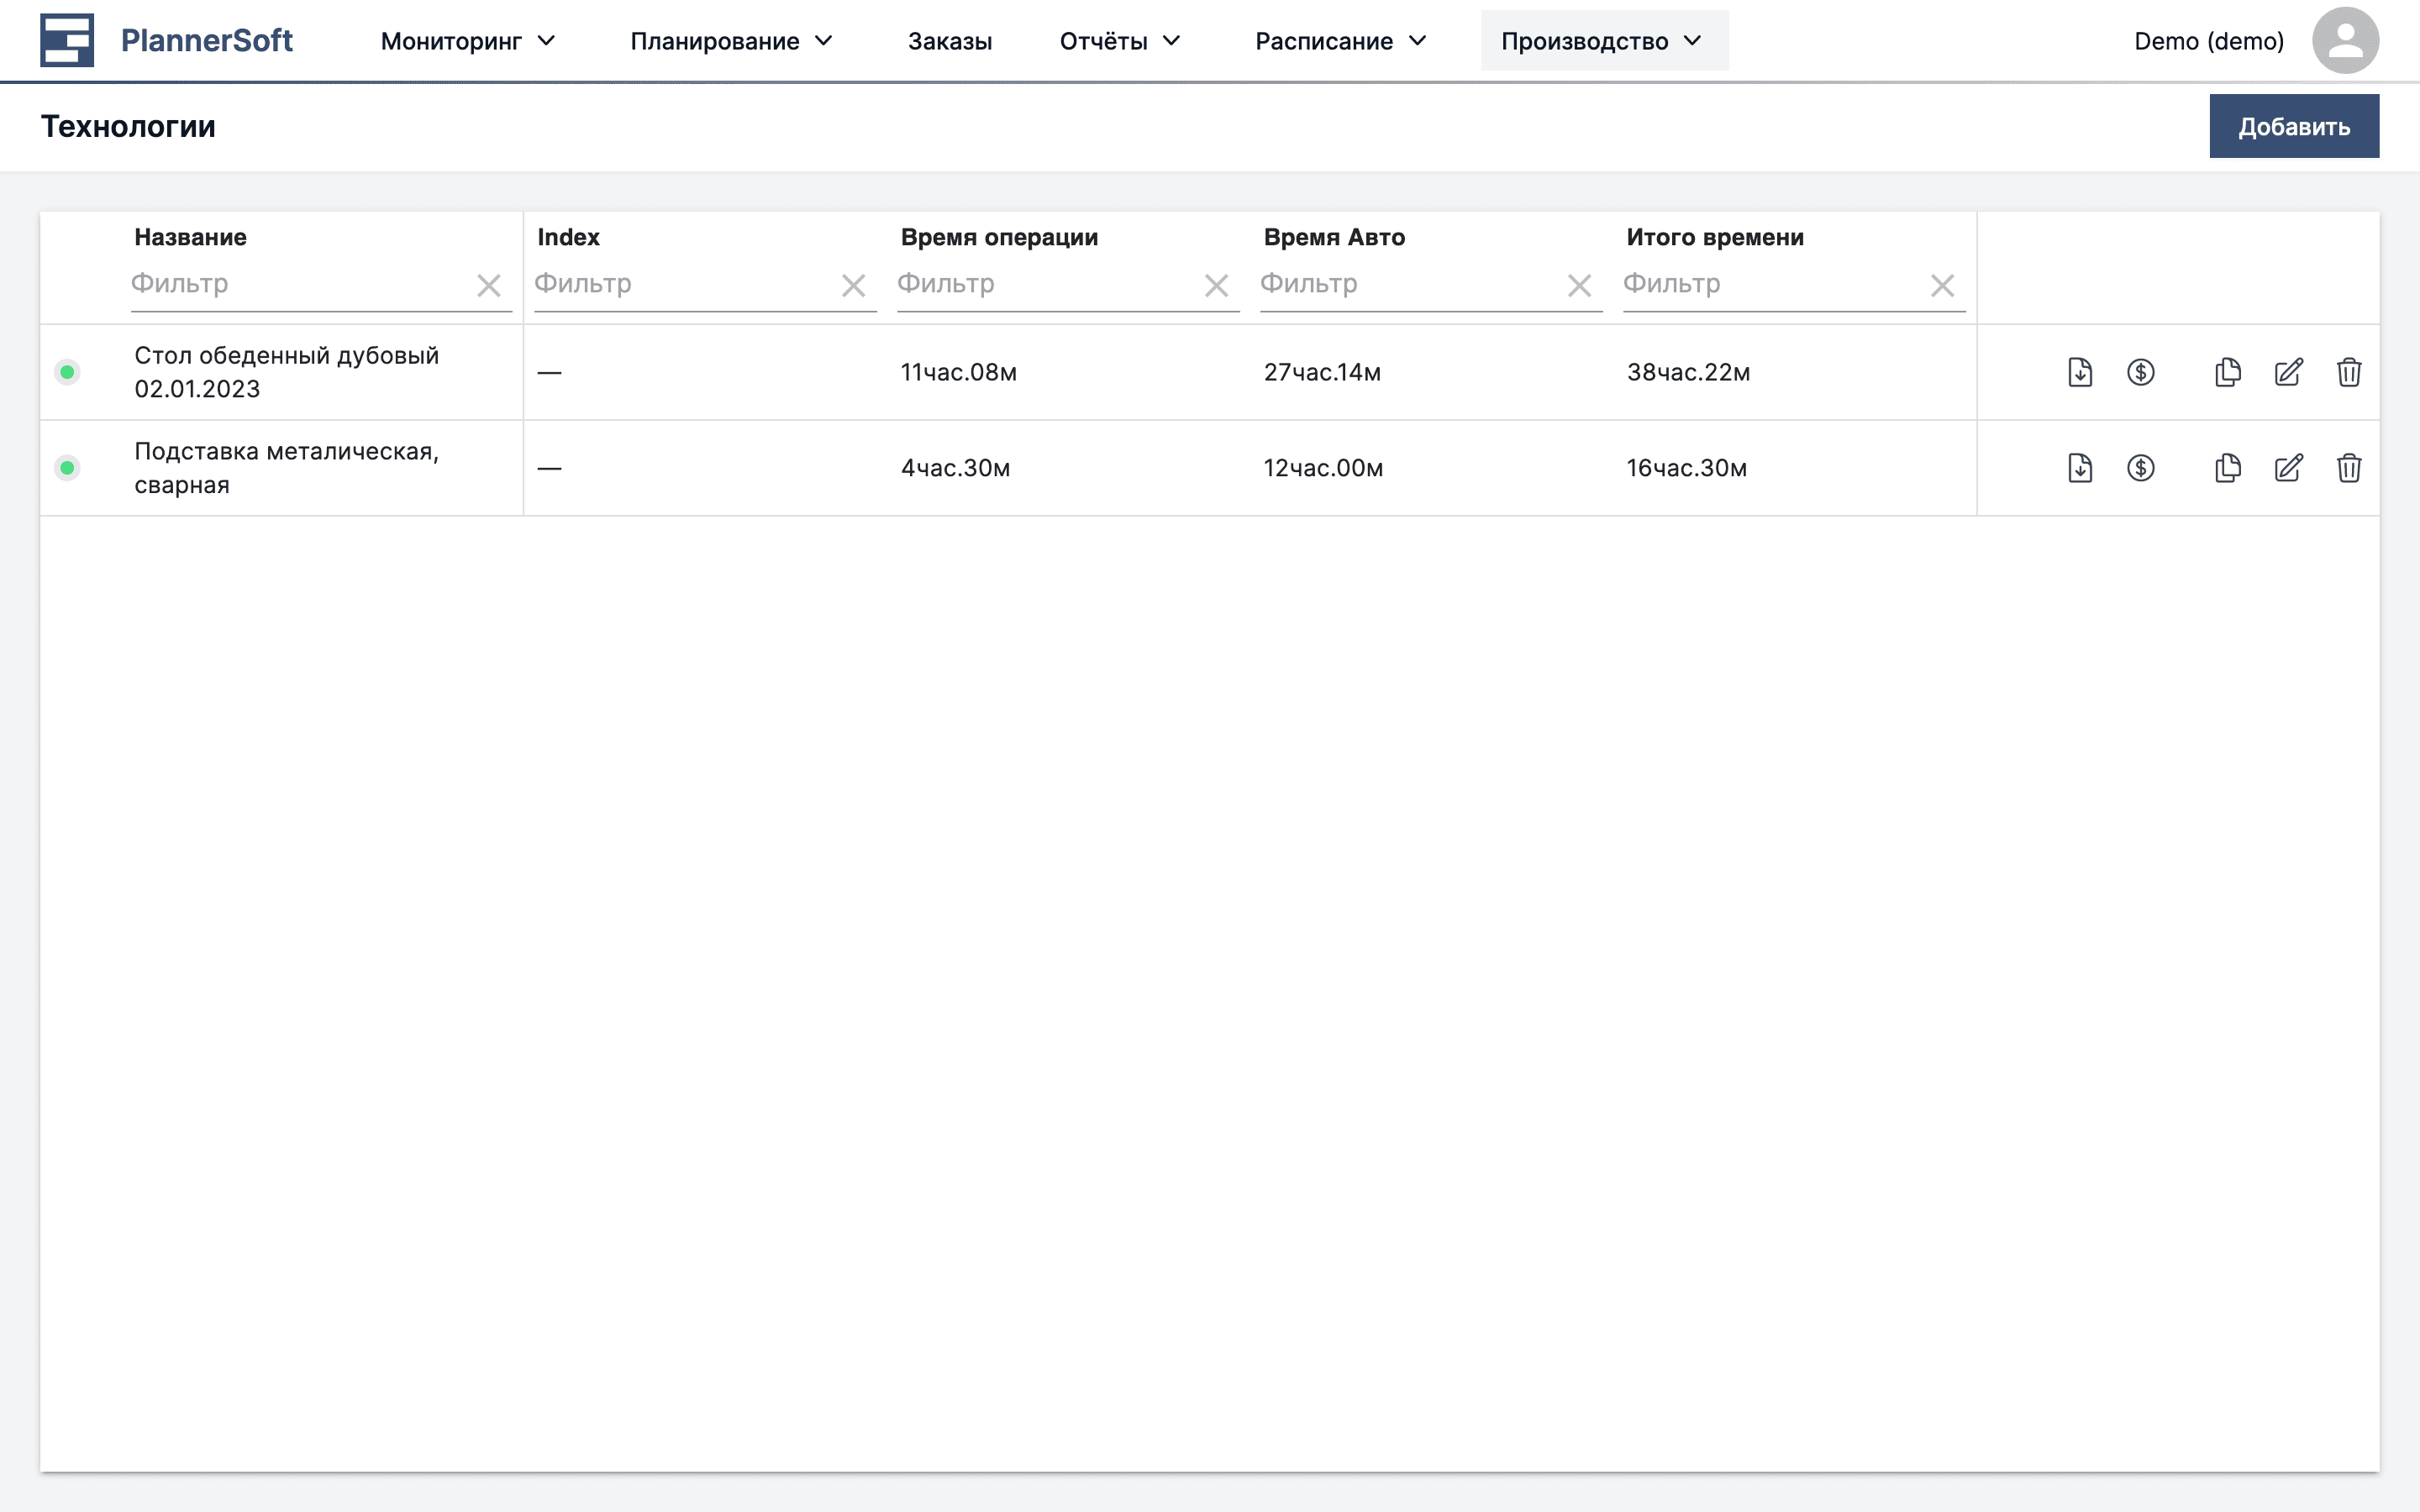Image resolution: width=2420 pixels, height=1512 pixels.
Task: Delete the Подставка металическая technology
Action: 2349,468
